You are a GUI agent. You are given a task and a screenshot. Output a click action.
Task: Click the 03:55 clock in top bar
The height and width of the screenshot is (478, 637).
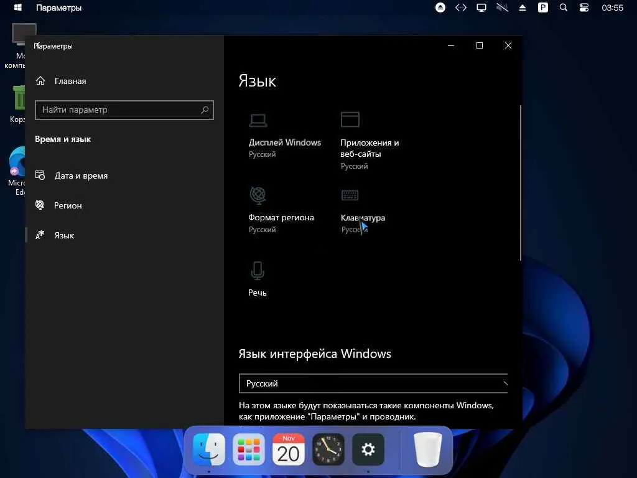click(x=613, y=7)
